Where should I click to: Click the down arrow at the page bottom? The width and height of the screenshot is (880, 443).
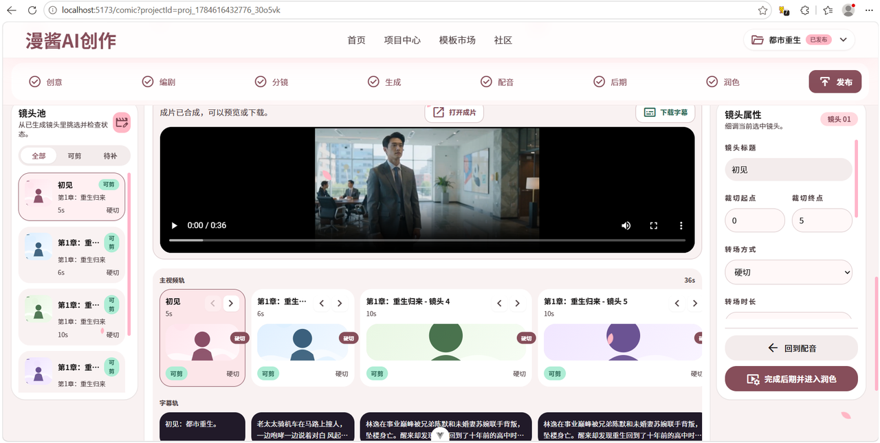click(440, 435)
